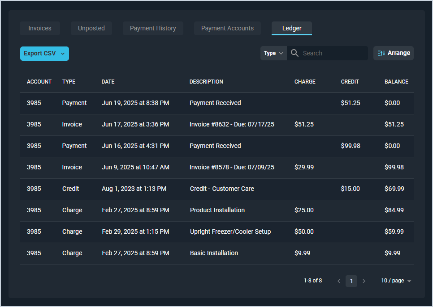Switch to the Payment Accounts tab
Viewport: 433px width, 307px height.
tap(227, 28)
